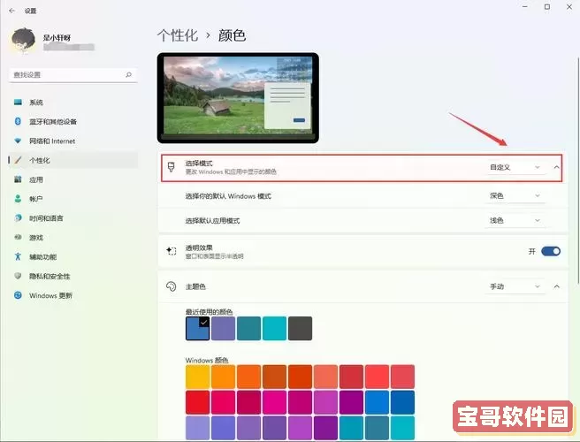The image size is (580, 442).
Task: Collapse the 选择模式 section chevron
Action: tap(556, 168)
